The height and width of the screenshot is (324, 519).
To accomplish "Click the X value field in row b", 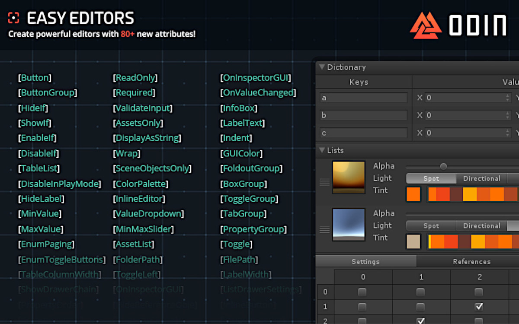I will click(468, 115).
